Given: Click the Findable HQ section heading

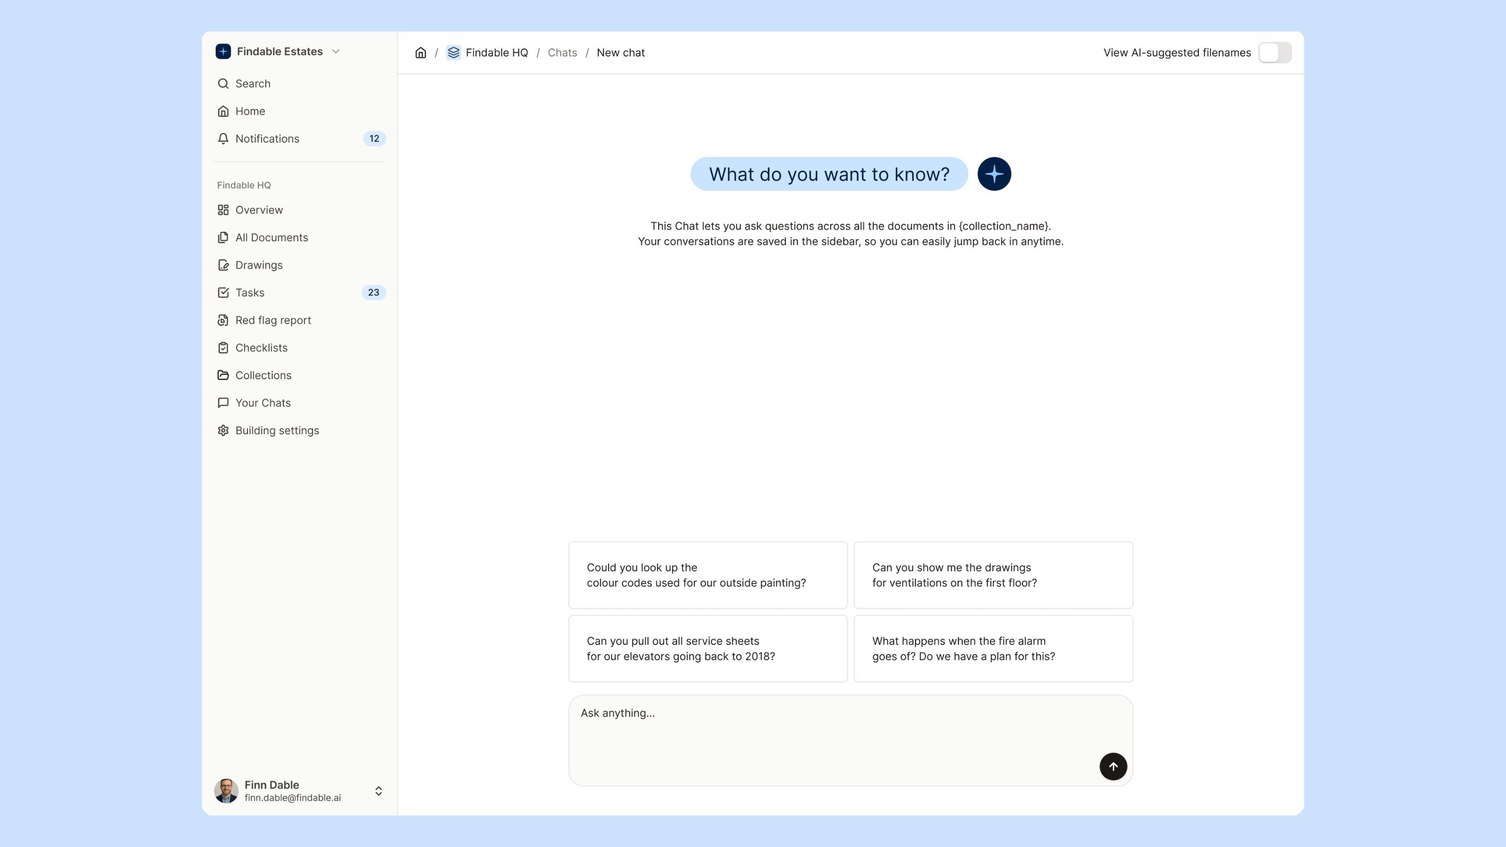Looking at the screenshot, I should [x=244, y=185].
